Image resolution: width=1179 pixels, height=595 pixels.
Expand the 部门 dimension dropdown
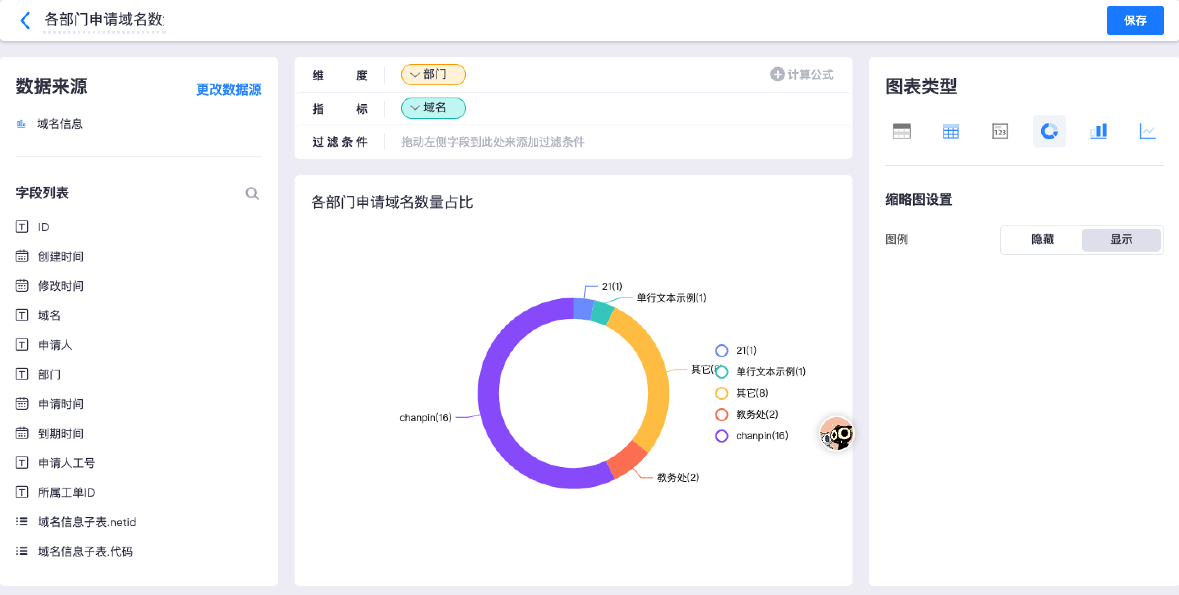point(415,75)
